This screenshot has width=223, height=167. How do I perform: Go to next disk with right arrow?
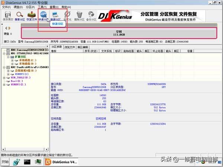coord(9,28)
